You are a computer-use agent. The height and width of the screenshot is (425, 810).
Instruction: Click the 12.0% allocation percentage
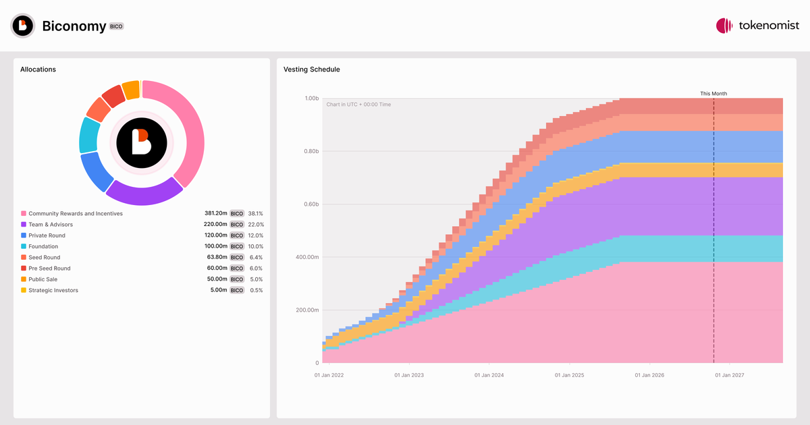tap(256, 235)
